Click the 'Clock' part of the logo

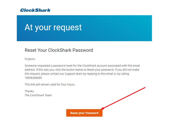tap(28, 10)
